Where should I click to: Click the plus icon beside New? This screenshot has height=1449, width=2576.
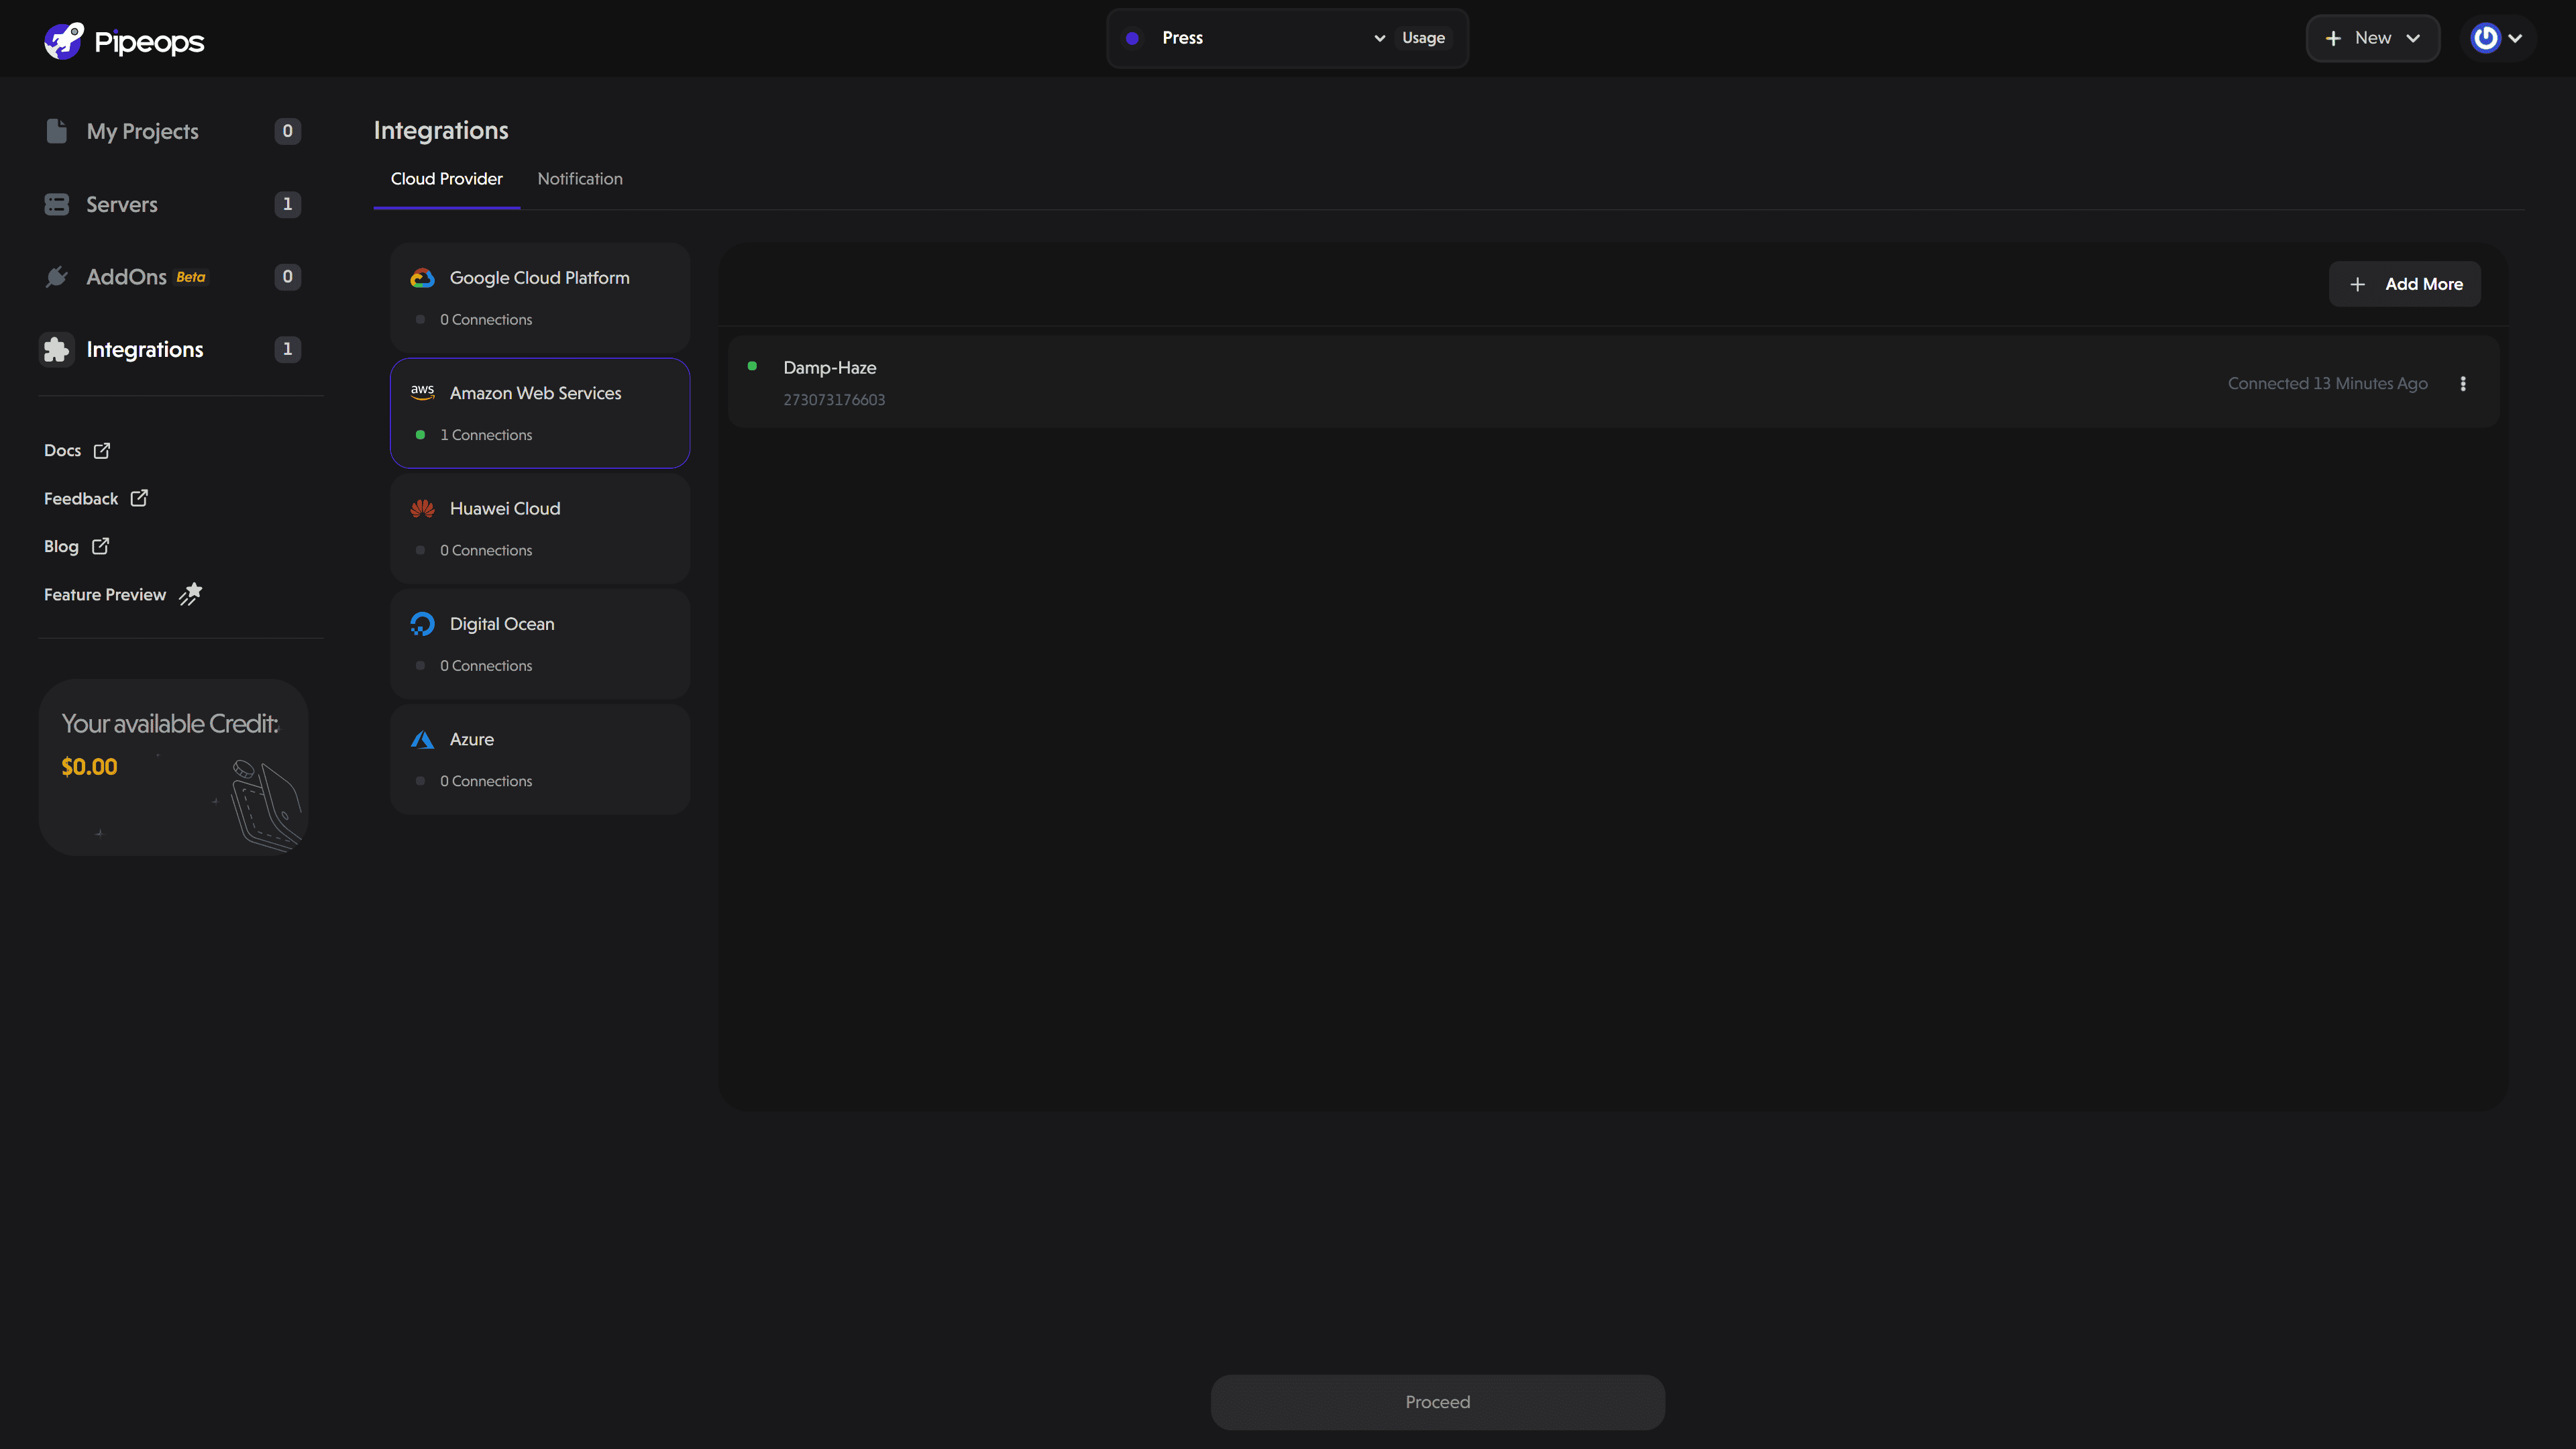[x=2333, y=38]
